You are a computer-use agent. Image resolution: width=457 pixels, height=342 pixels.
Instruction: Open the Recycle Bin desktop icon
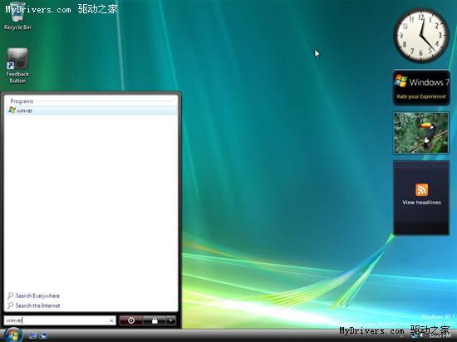(x=17, y=16)
